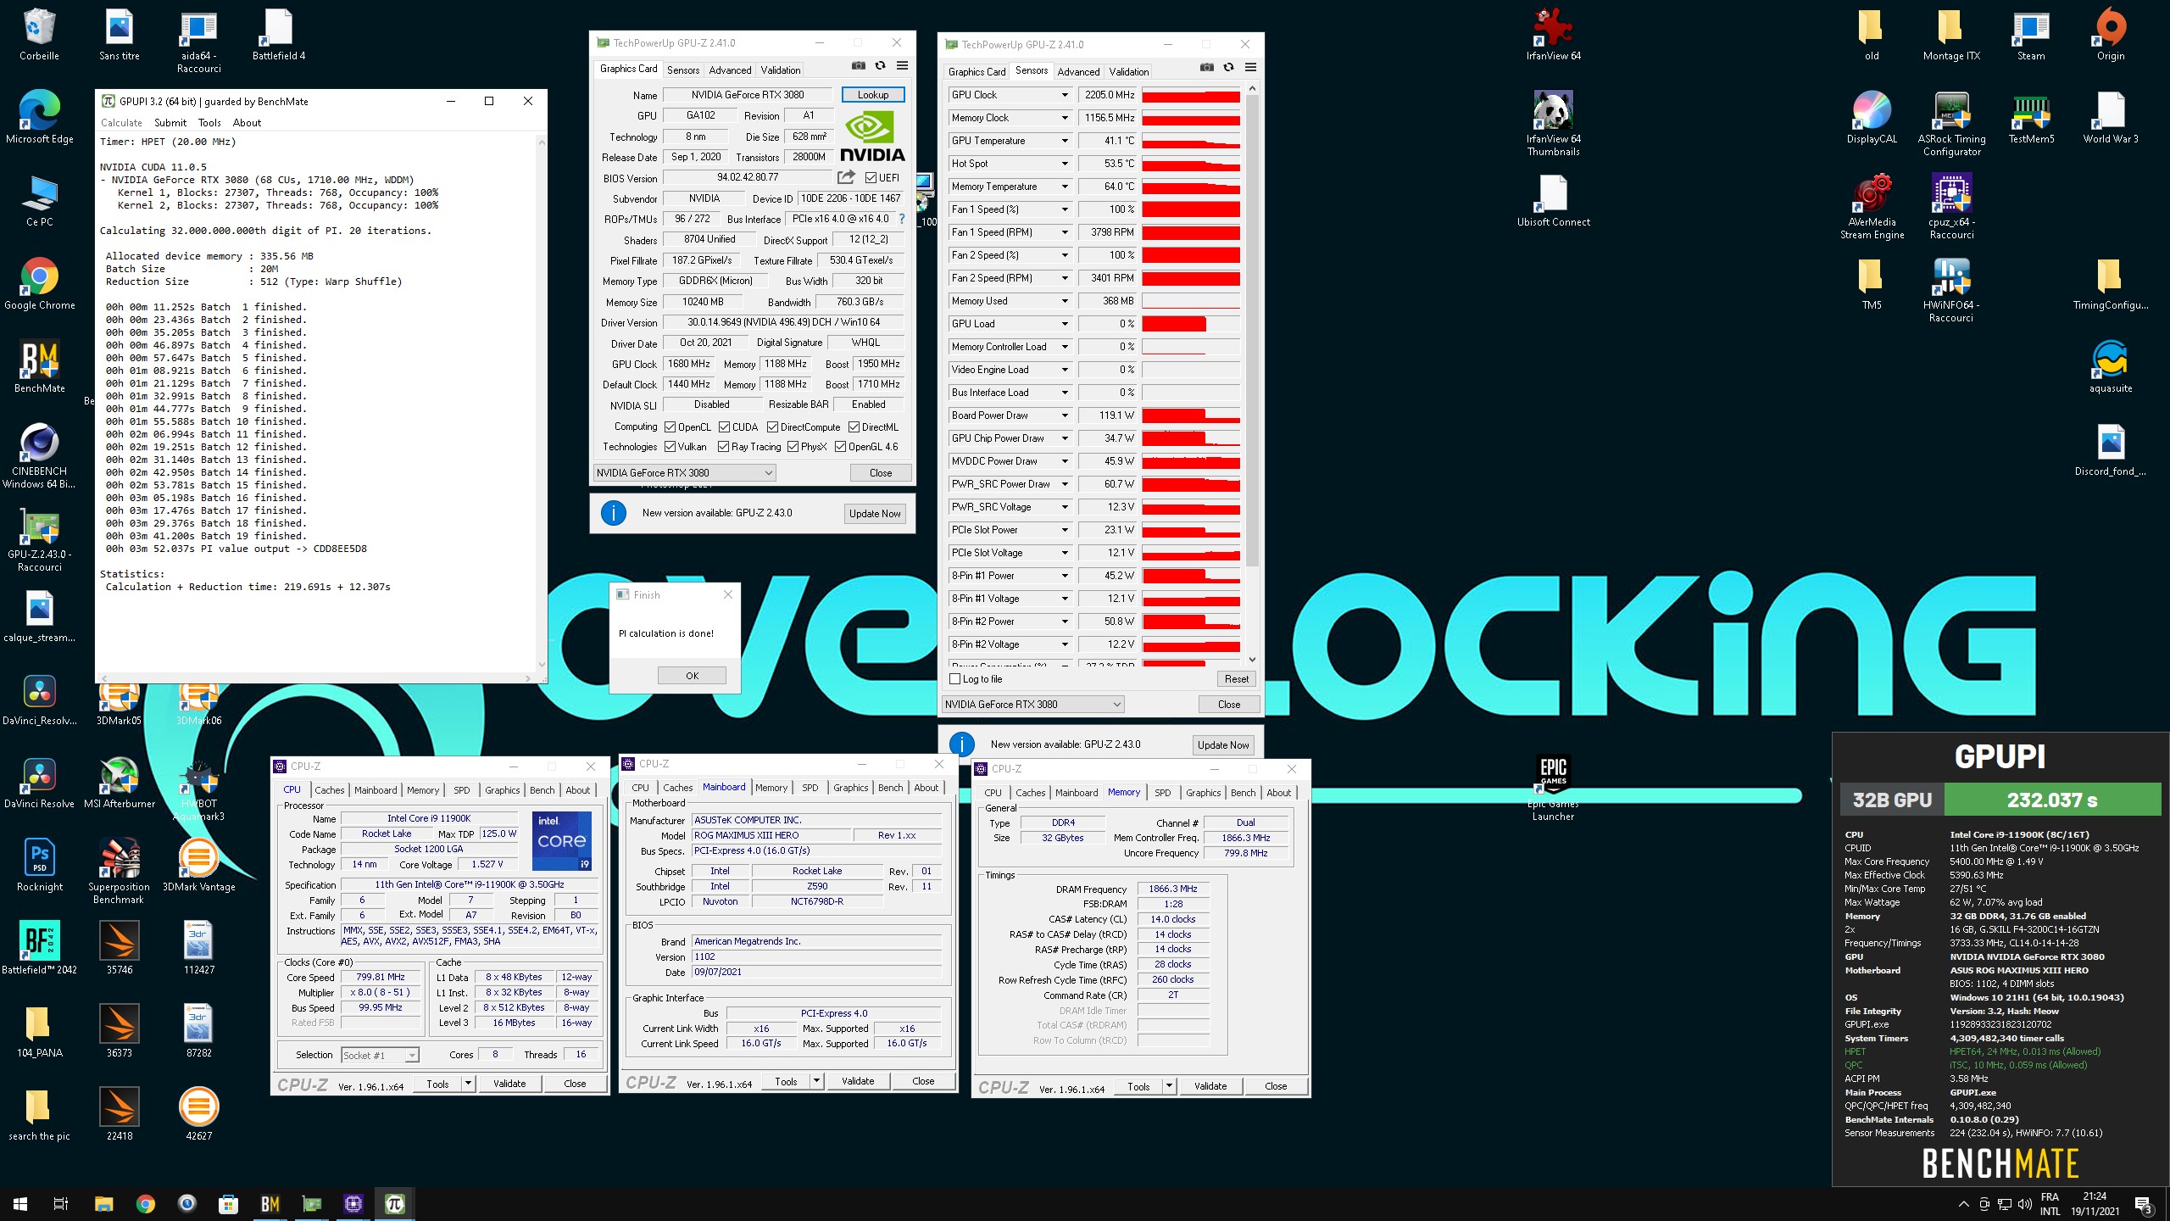Open the Submit menu in GPUPI

170,123
